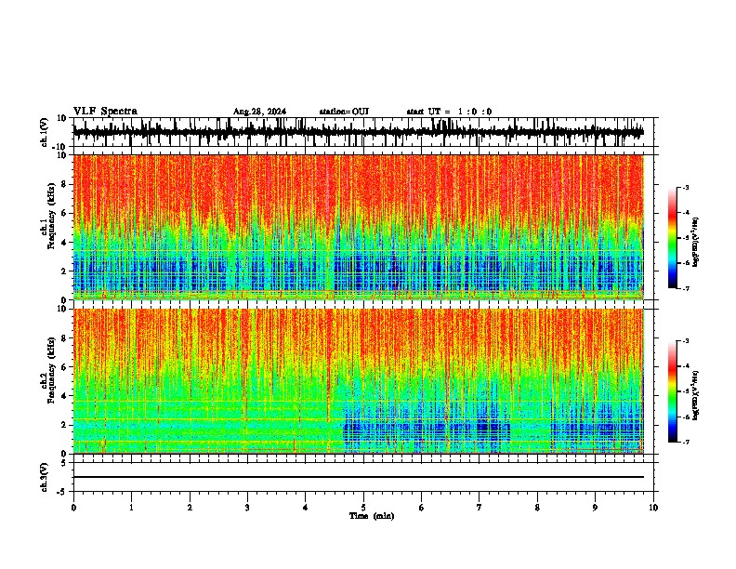Click the "Time (min)" axis label
Viewport: 736px width, 569px height.
point(372,516)
